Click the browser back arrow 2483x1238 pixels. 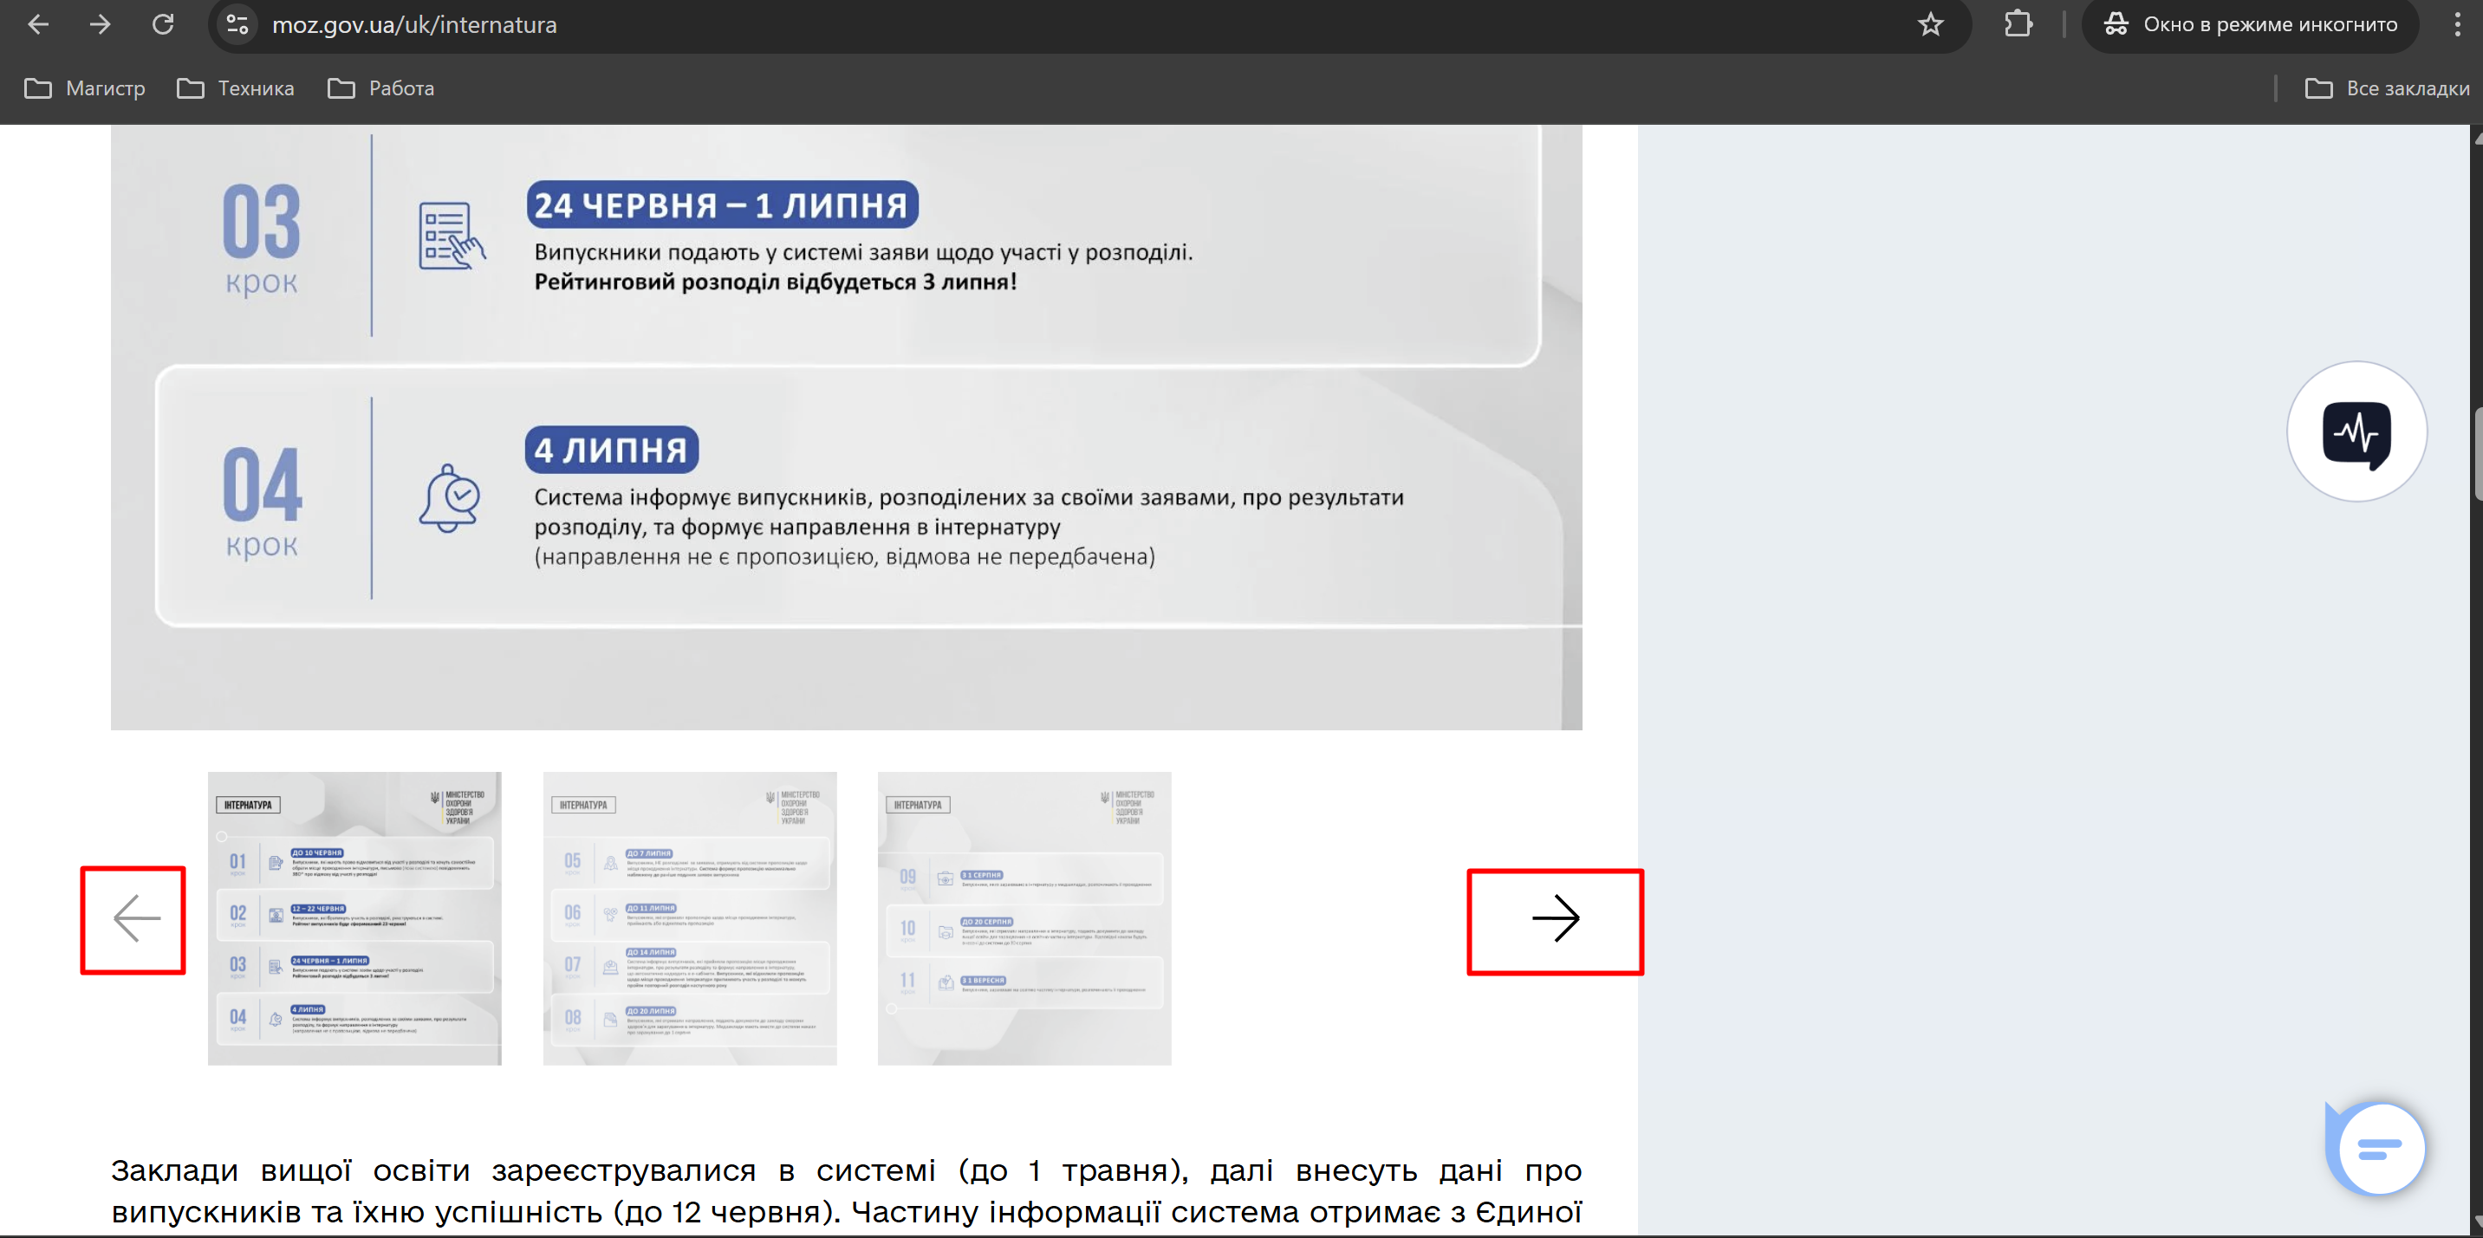[x=38, y=25]
